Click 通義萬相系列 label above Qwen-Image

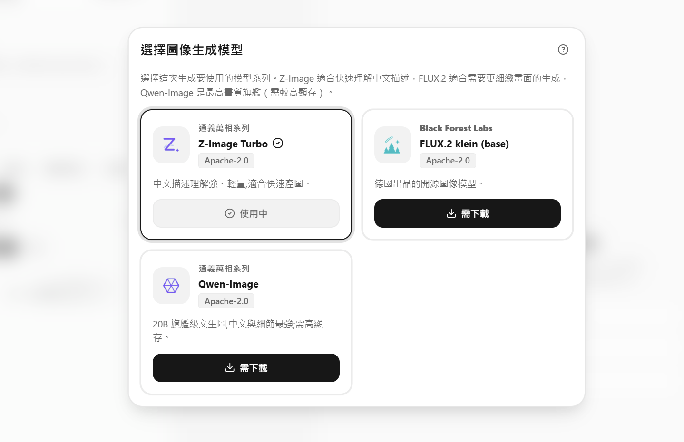pyautogui.click(x=224, y=269)
